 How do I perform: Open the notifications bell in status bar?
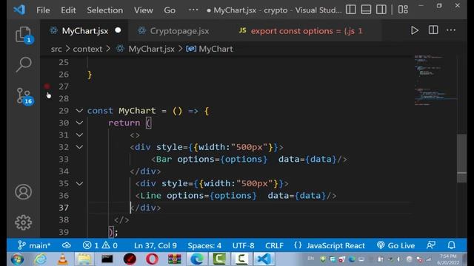coord(452,245)
